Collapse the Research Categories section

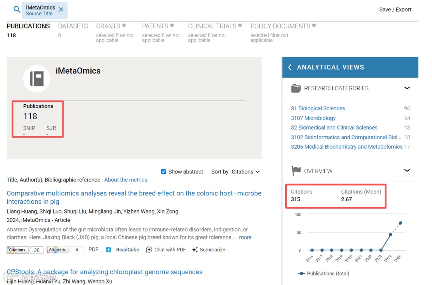[x=407, y=88]
